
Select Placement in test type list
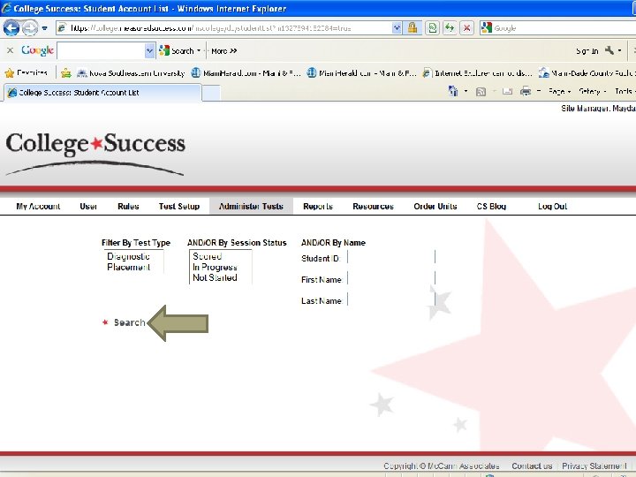tap(129, 267)
